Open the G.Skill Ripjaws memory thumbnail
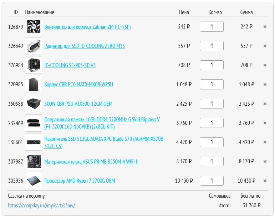The height and width of the screenshot is (217, 275). tap(33, 123)
